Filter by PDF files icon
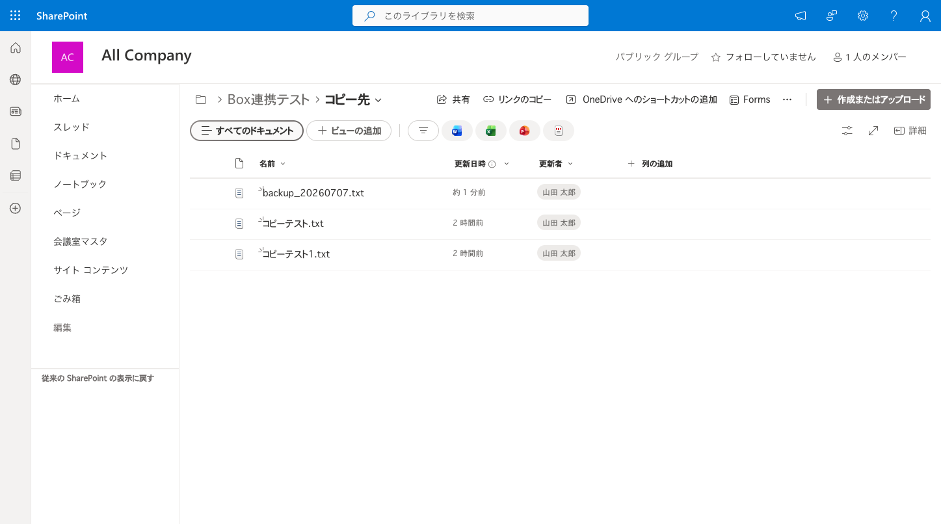The width and height of the screenshot is (941, 524). point(559,131)
